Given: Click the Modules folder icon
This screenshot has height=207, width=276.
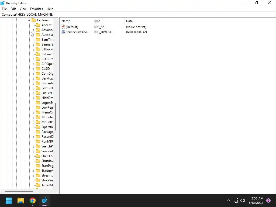Looking at the screenshot, I should (38, 117).
